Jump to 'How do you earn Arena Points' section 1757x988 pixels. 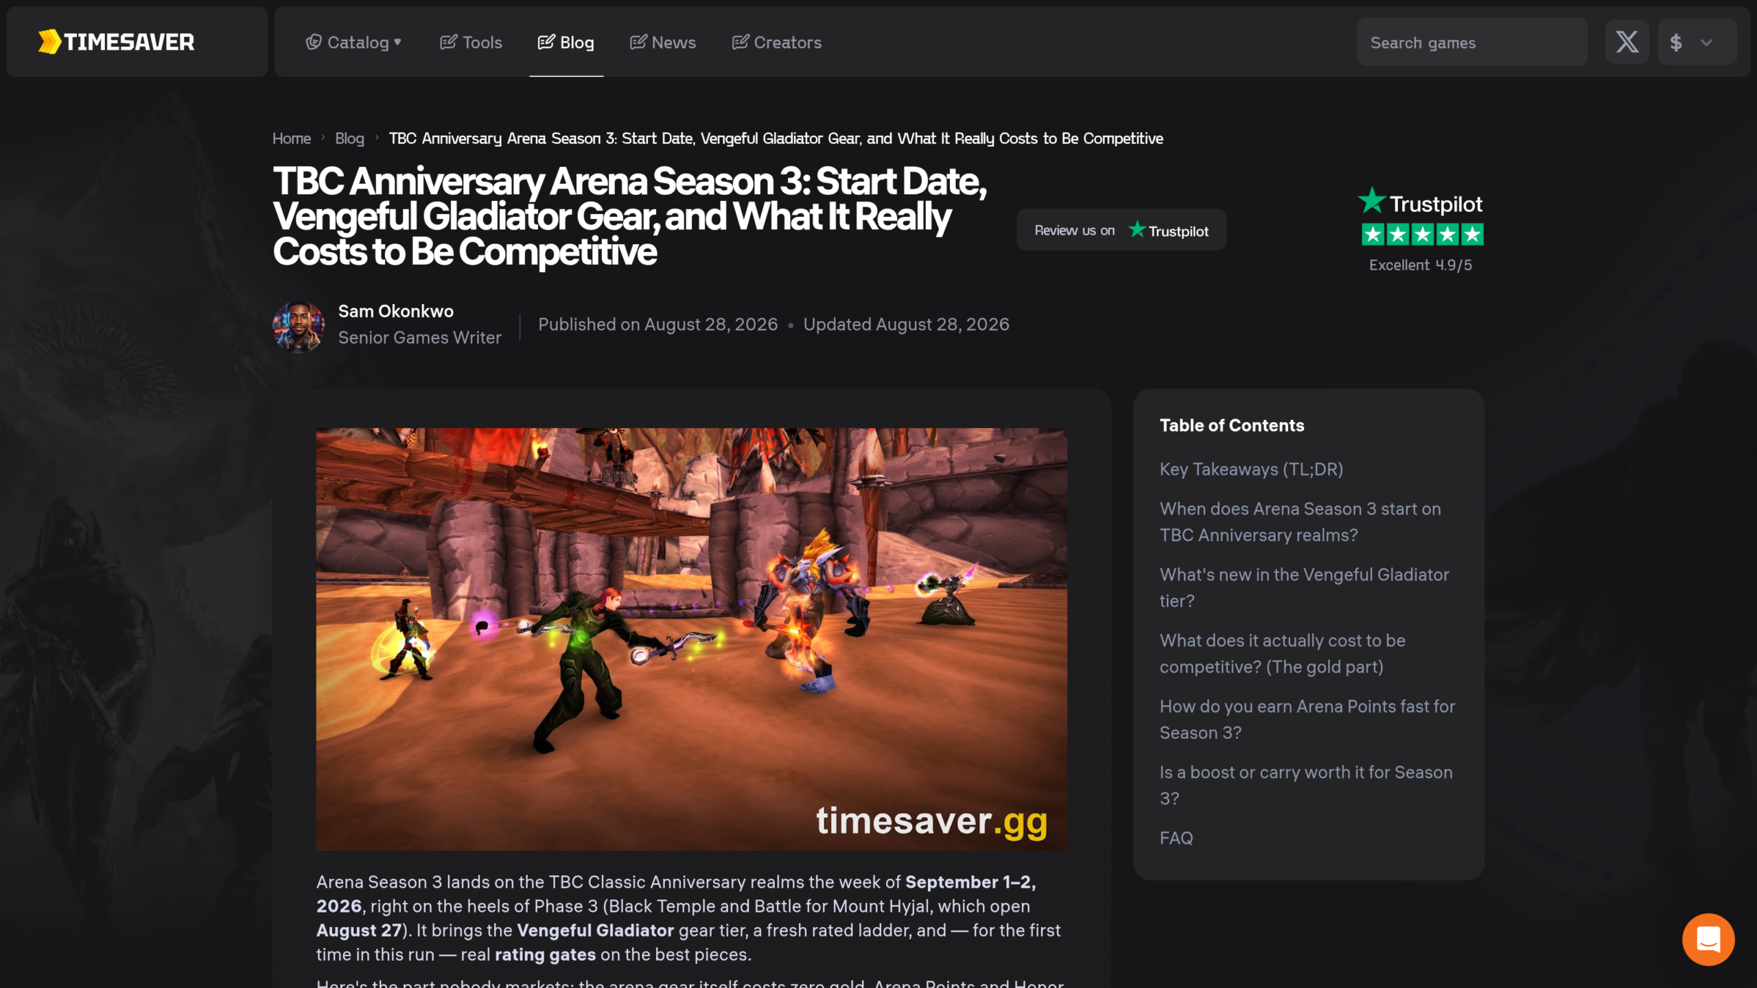coord(1307,720)
